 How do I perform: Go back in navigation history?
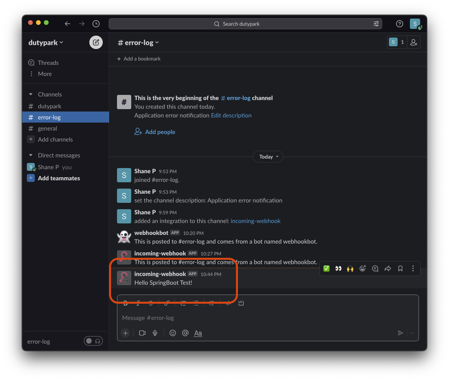[x=67, y=24]
